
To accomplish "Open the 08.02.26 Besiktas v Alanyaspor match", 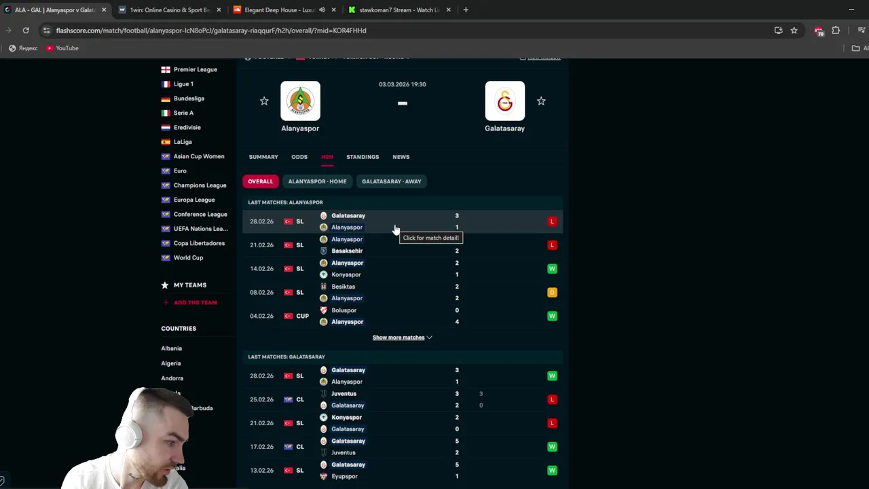I will coord(403,293).
